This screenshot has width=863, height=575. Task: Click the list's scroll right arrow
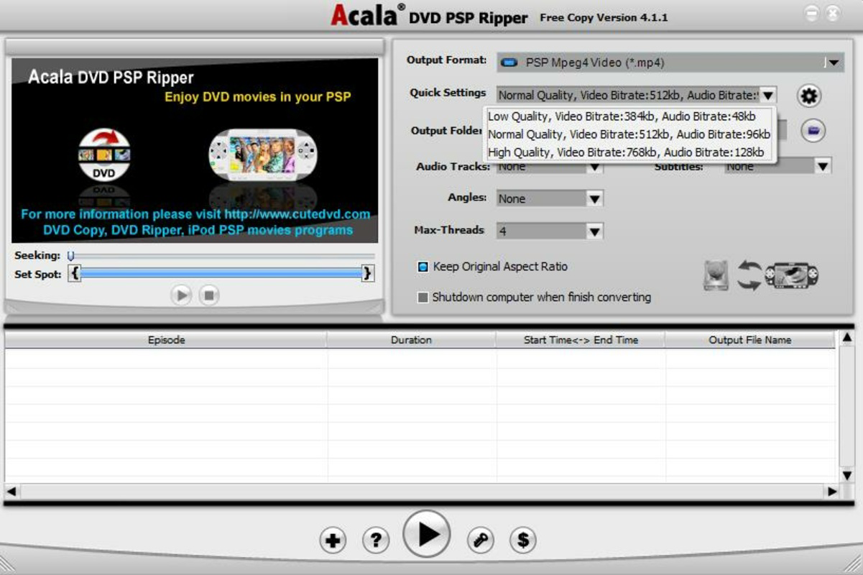(832, 492)
